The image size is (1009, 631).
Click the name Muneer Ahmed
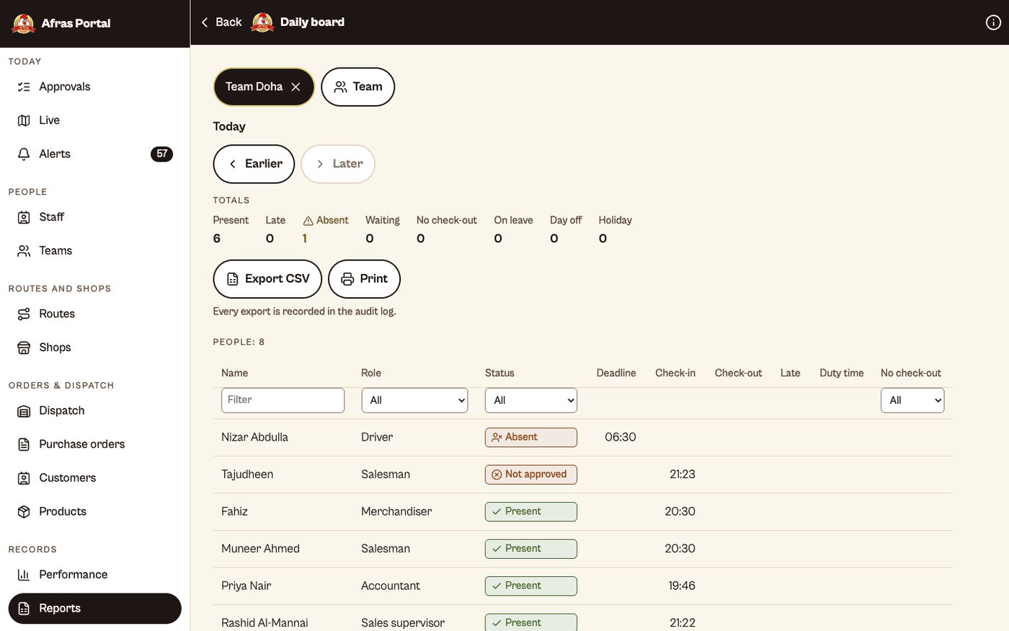click(260, 549)
